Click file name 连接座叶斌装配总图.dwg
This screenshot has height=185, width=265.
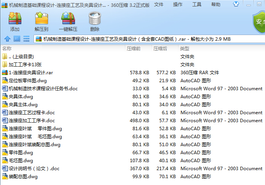[35, 145]
